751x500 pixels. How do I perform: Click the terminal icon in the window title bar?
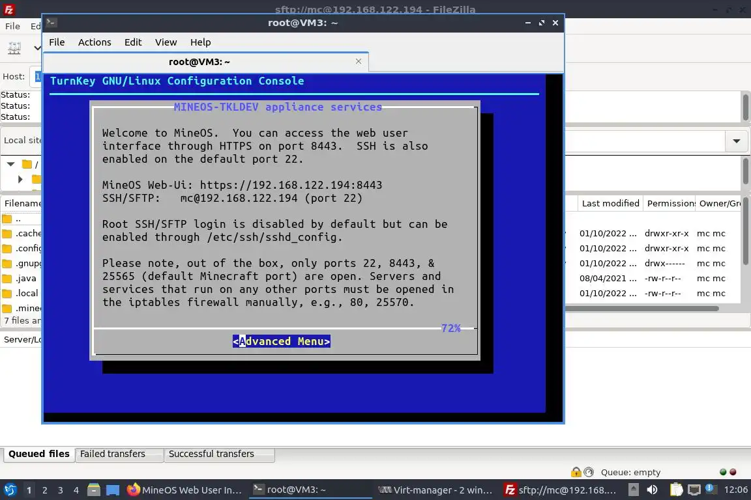click(x=52, y=23)
